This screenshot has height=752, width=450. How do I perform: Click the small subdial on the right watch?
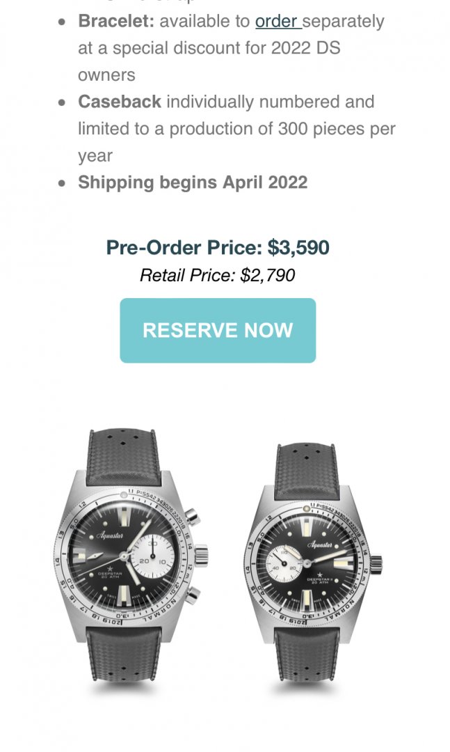point(283,562)
